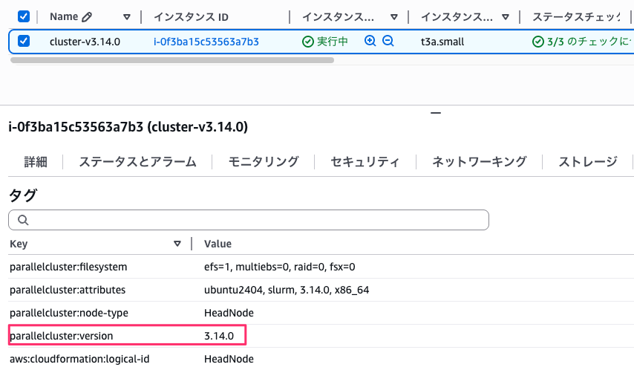Click the 3/3 status check passed icon
The image size is (634, 370).
538,42
